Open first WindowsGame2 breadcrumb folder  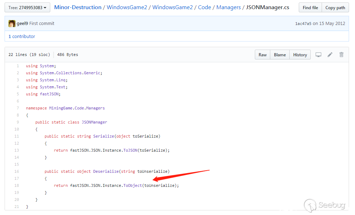(x=127, y=7)
